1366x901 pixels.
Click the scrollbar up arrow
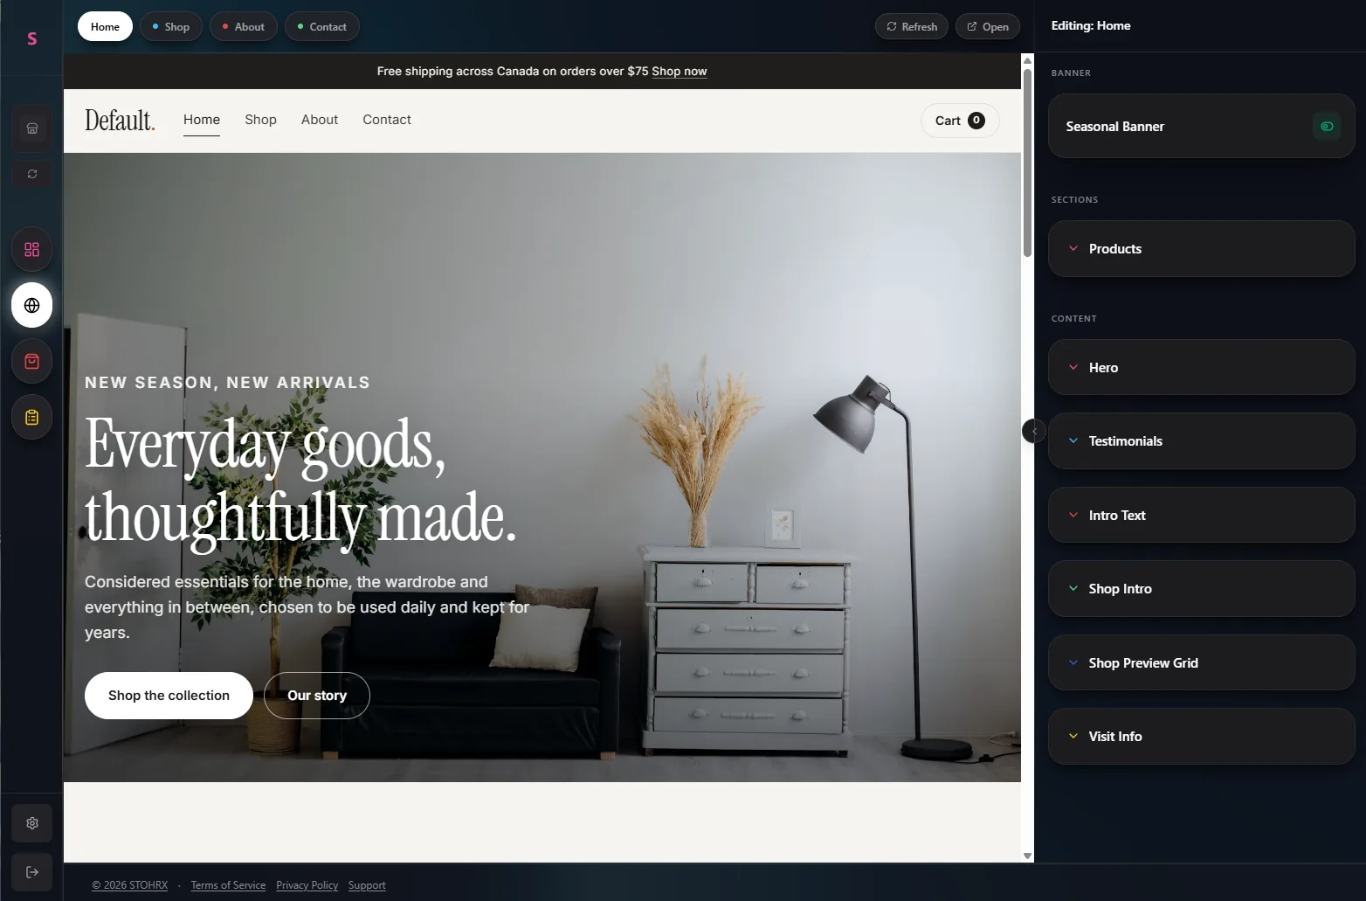click(x=1027, y=60)
